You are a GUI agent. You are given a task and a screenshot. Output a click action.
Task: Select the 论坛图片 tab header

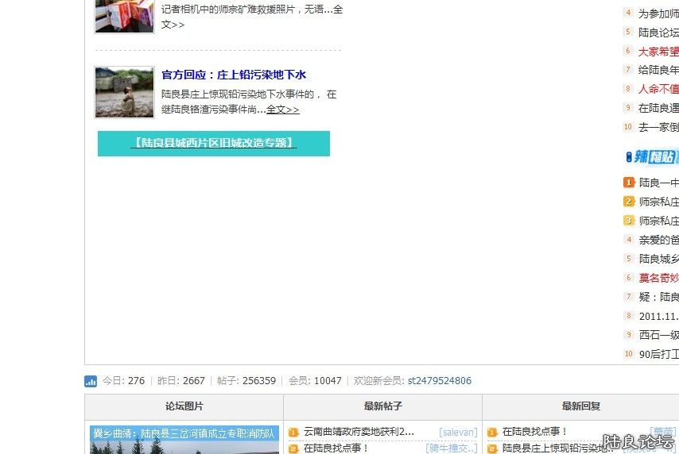pos(184,406)
